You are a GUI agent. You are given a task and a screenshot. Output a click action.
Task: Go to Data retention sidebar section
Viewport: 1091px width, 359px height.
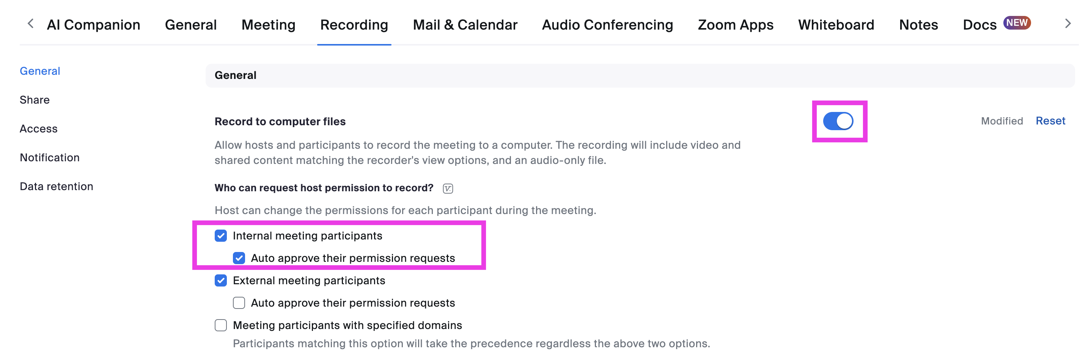point(56,186)
